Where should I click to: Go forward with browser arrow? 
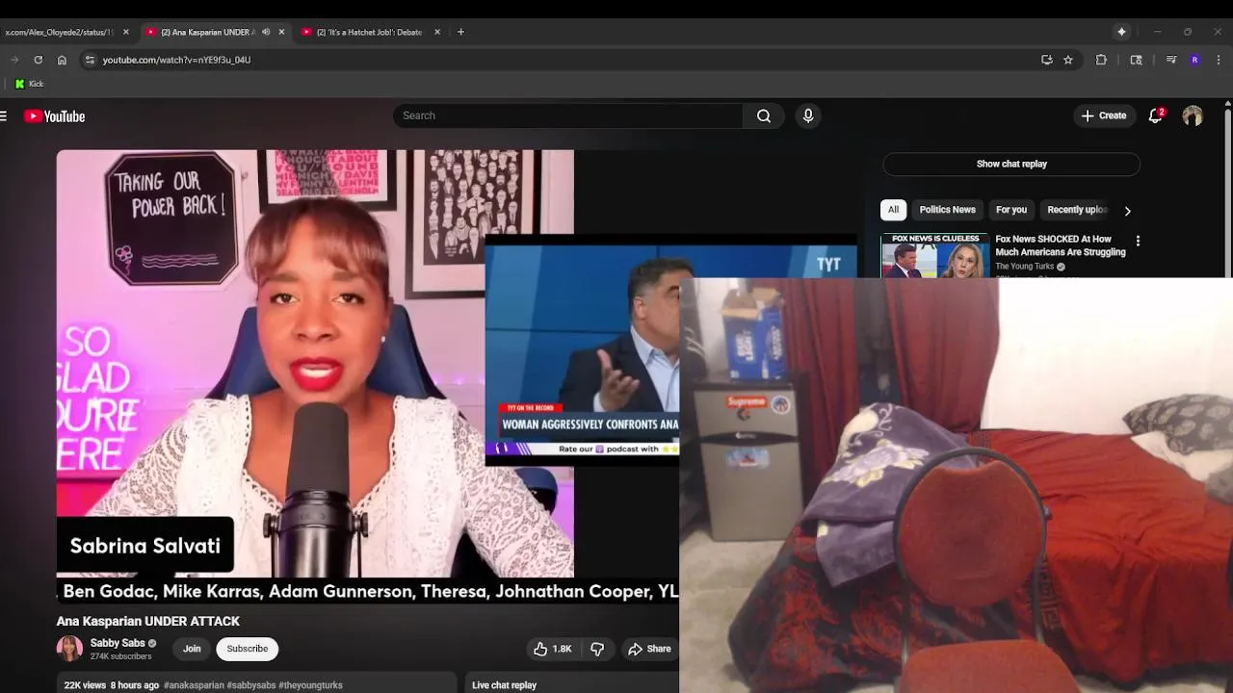pos(13,60)
